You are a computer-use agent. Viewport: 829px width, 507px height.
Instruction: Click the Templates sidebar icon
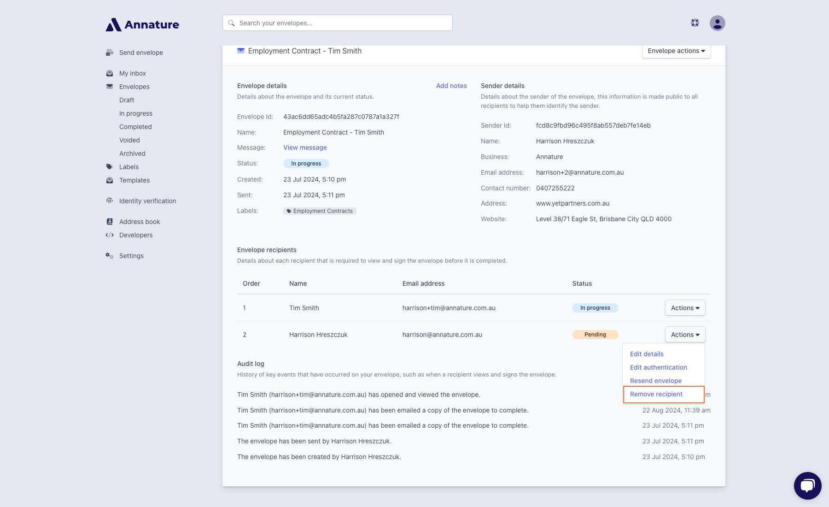110,180
